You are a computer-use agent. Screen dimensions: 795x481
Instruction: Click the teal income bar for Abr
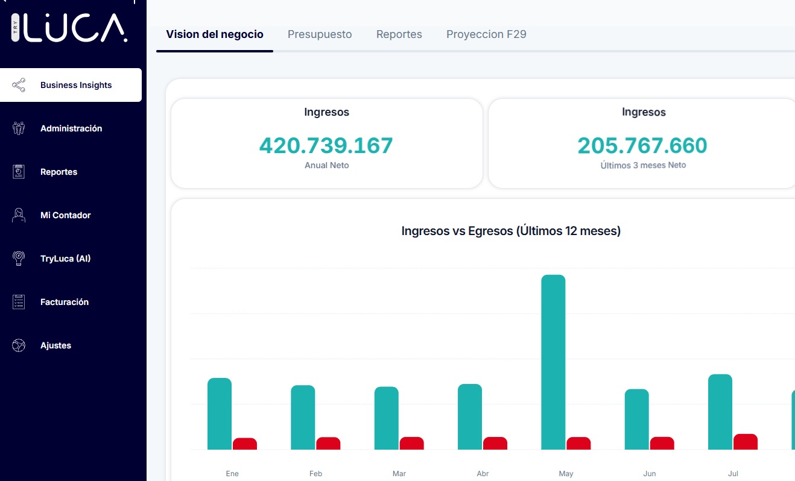tap(470, 417)
